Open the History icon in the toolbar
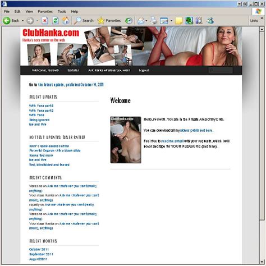This screenshot has width=266, height=266. (129, 21)
